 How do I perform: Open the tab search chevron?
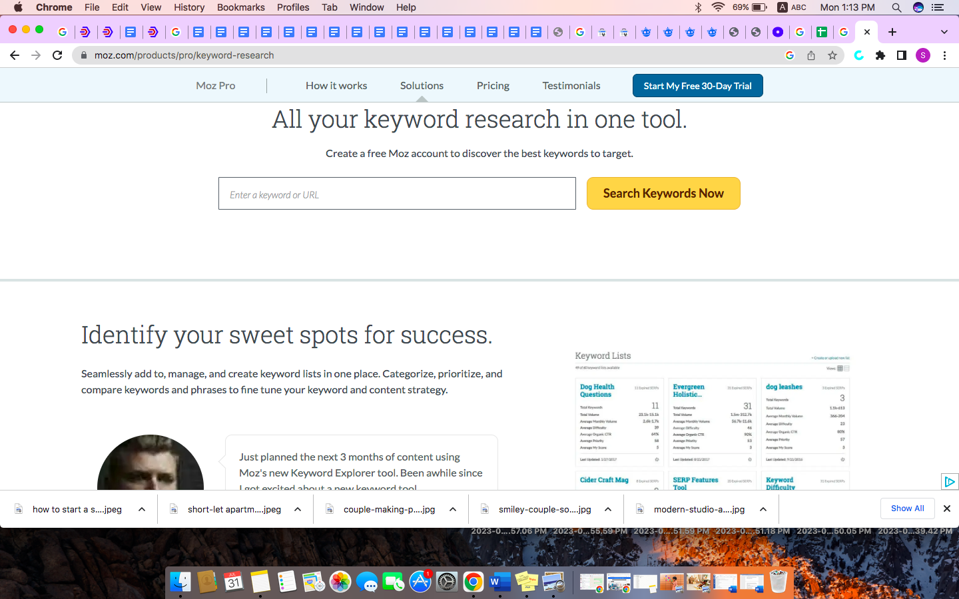944,32
